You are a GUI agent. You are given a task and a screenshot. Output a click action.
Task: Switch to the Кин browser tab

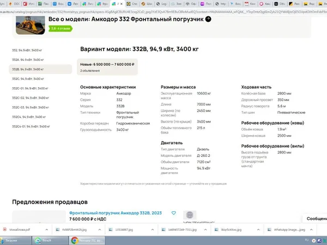250,4
